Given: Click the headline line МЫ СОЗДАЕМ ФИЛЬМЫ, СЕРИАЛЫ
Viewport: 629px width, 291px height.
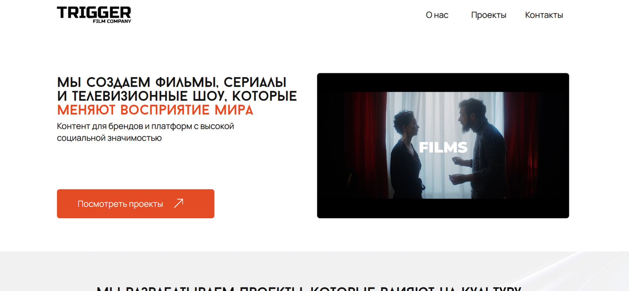Looking at the screenshot, I should pos(172,82).
